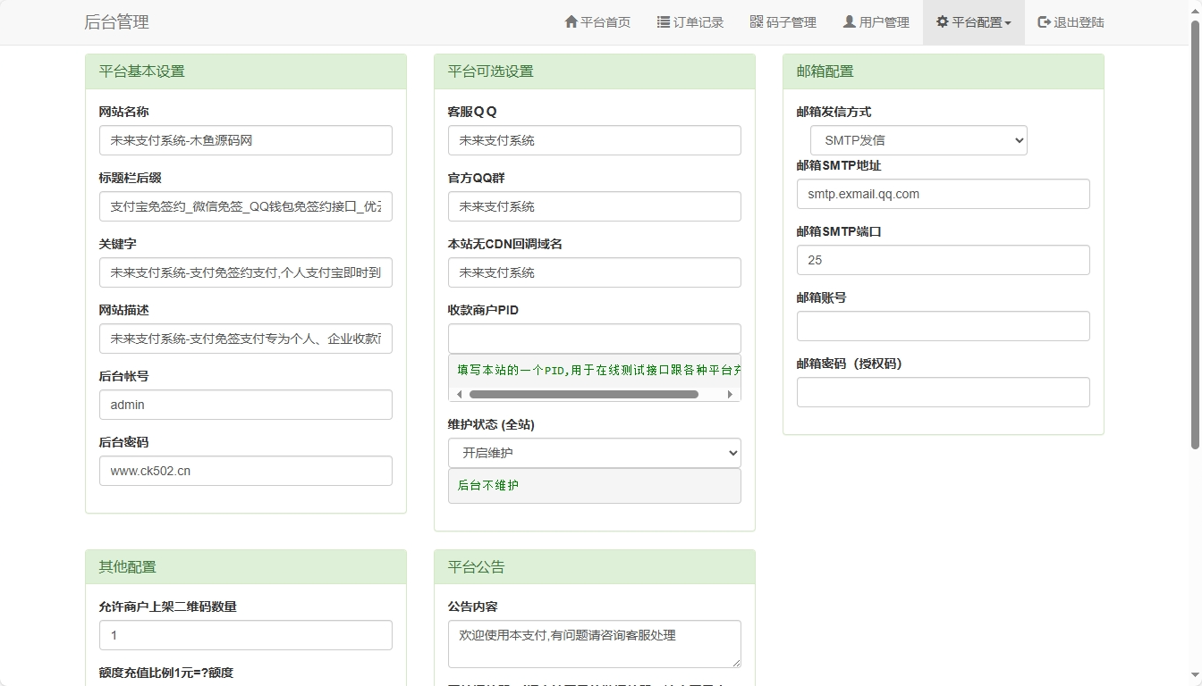1202x686 pixels.
Task: Click the 额度充值比例1元=?额度 label
Action: pyautogui.click(x=166, y=673)
